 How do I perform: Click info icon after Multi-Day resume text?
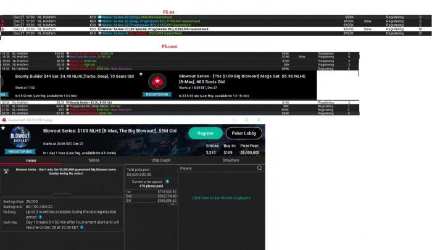pyautogui.click(x=82, y=227)
